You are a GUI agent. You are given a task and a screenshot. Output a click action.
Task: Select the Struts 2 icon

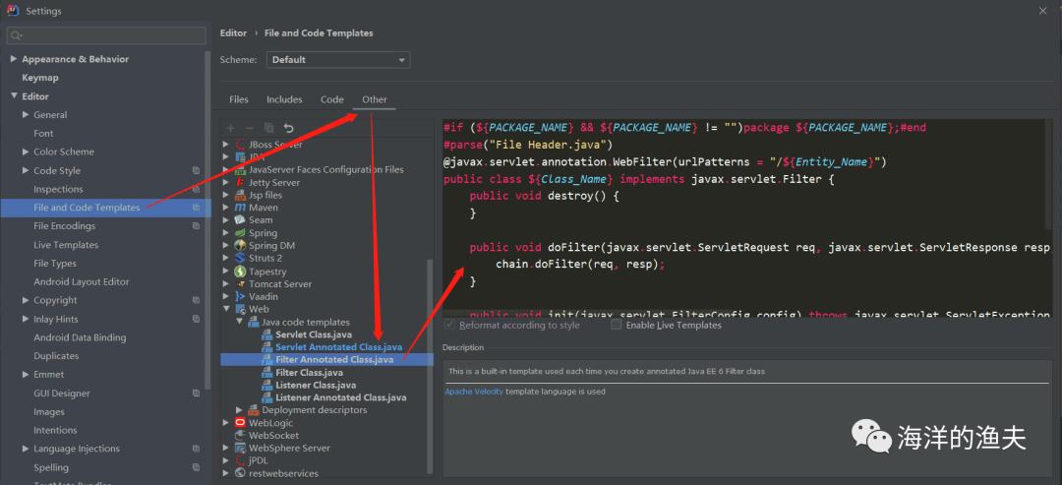tap(240, 258)
